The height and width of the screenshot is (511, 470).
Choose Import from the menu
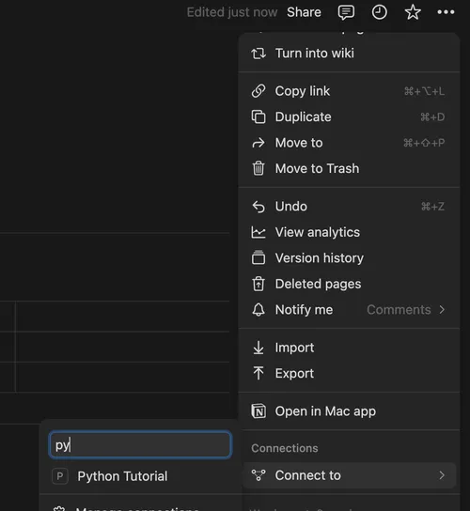coord(349,348)
